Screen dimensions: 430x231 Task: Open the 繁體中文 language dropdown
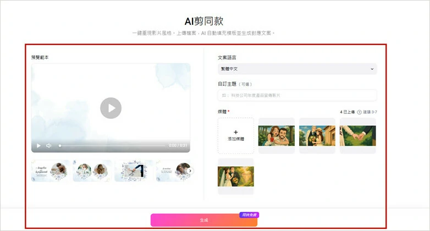click(x=297, y=69)
